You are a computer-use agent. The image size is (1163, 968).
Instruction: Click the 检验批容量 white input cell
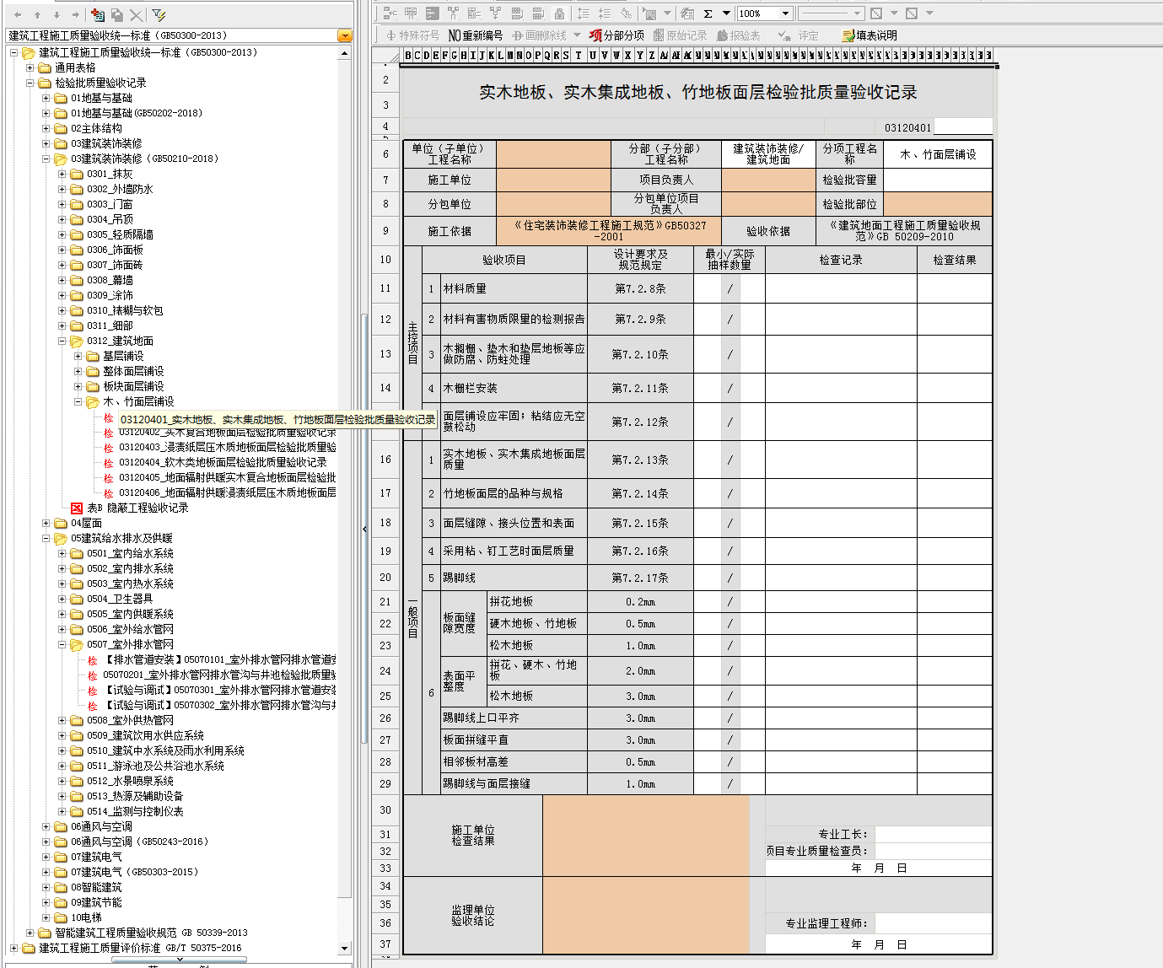pyautogui.click(x=938, y=180)
